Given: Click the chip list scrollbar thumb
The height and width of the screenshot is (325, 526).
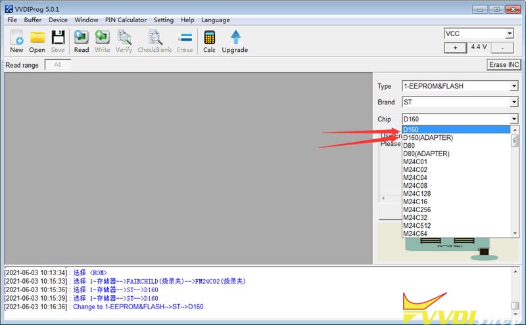Looking at the screenshot, I should [x=515, y=141].
